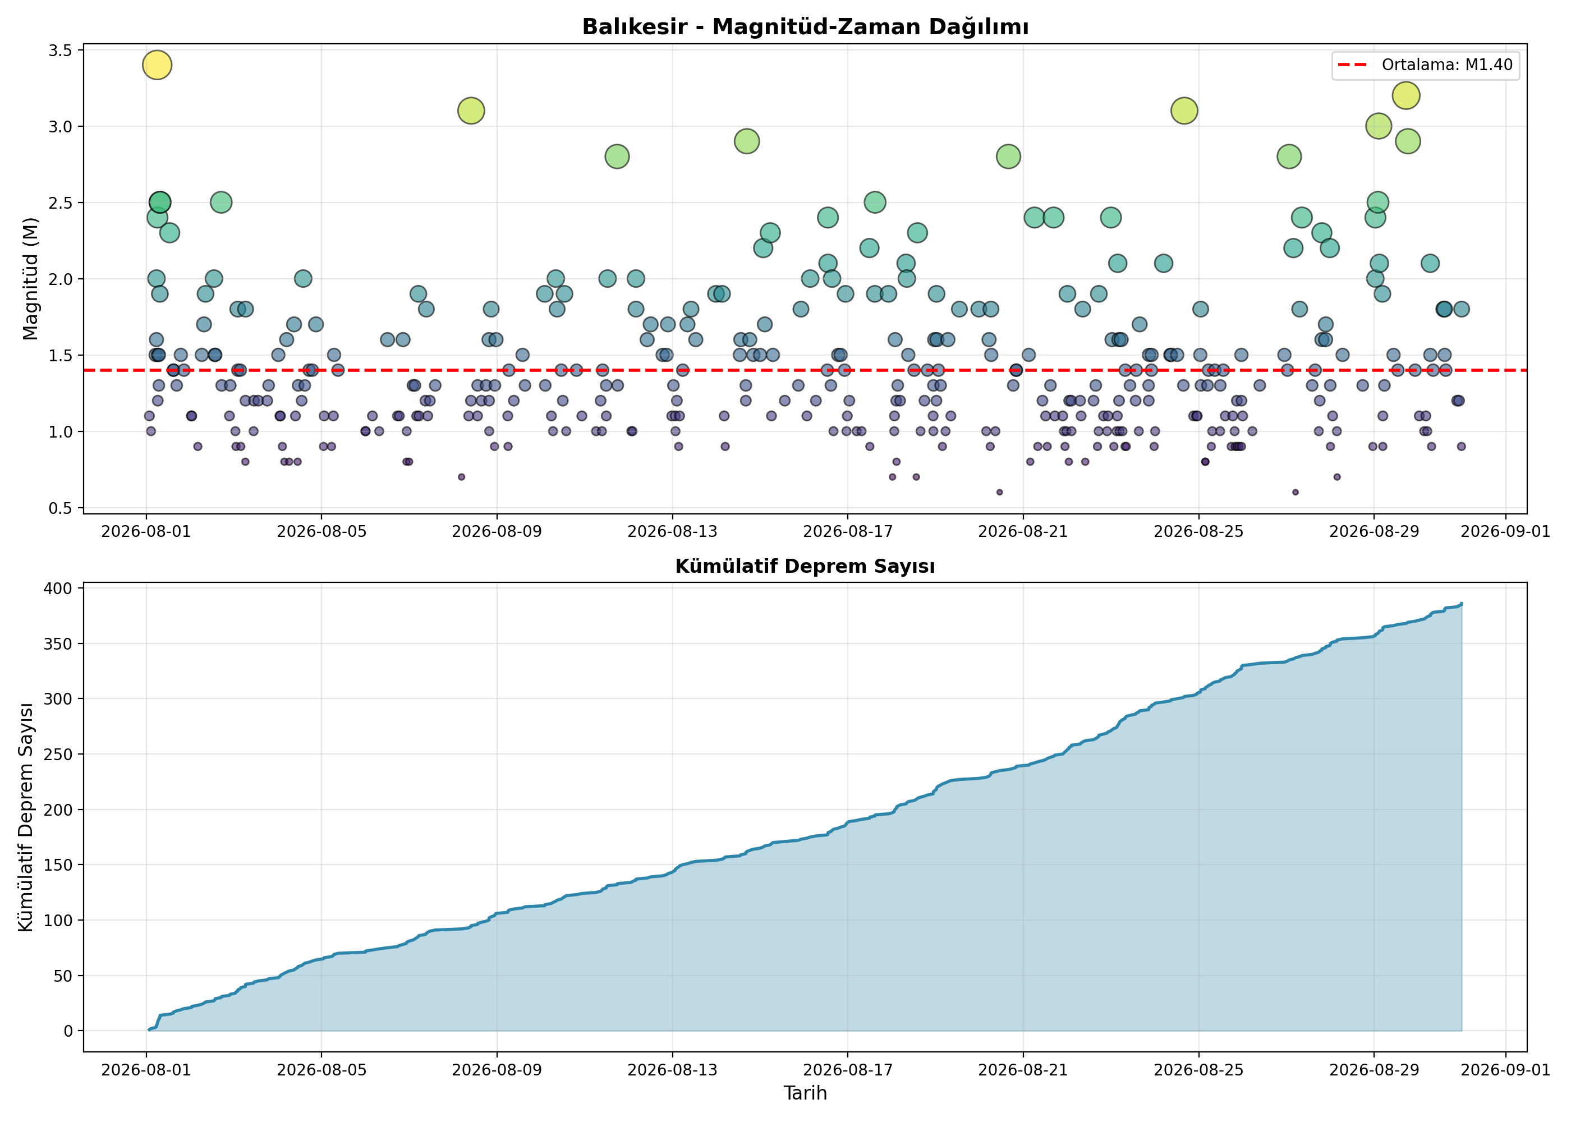1571x1122 pixels.
Task: Click "2026-08-09" under the magnitude scatter chart
Action: click(x=497, y=531)
